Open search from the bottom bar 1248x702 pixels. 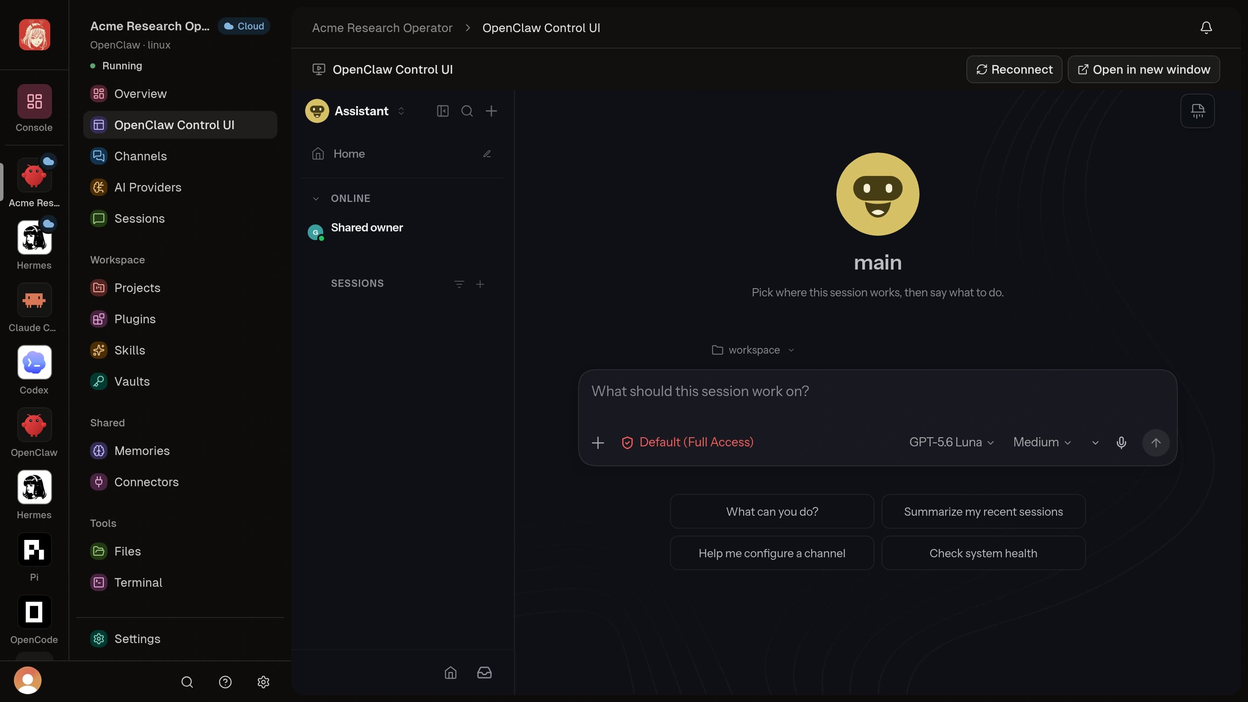point(187,682)
